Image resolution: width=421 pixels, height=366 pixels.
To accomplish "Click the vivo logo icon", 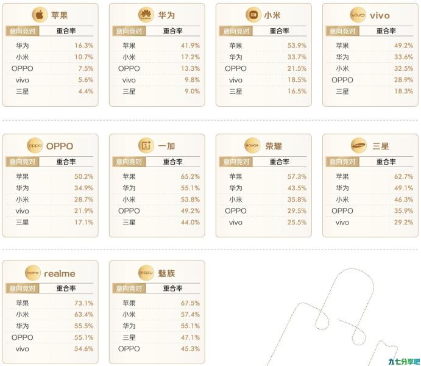I will pyautogui.click(x=358, y=15).
